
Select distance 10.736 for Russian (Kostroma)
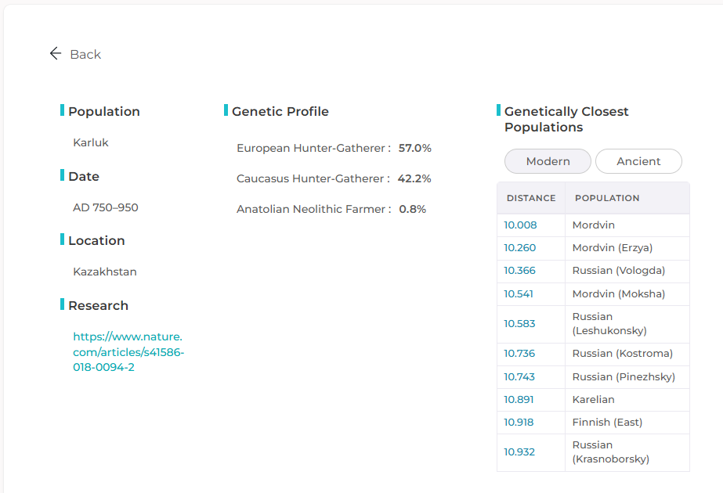pyautogui.click(x=519, y=354)
